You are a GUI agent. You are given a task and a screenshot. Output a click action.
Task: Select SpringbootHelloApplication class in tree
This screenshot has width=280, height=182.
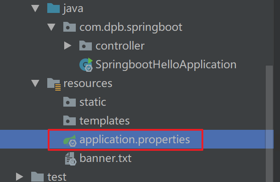(166, 65)
